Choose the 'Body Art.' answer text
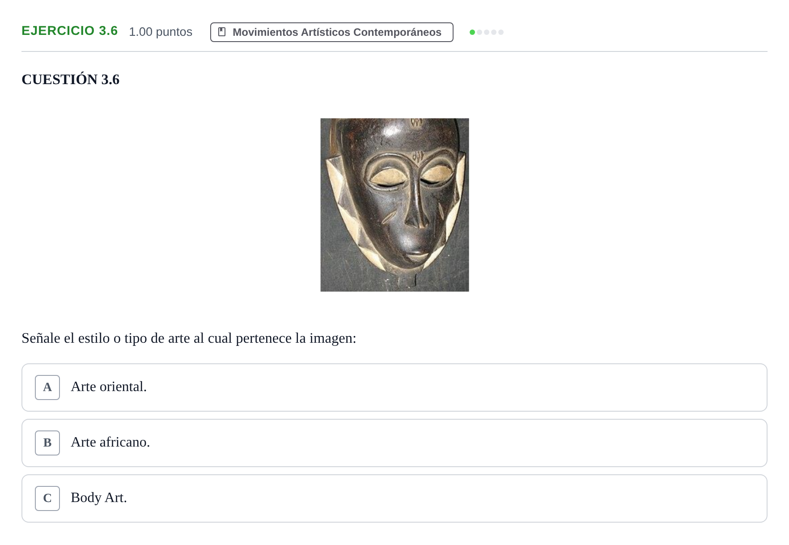The height and width of the screenshot is (545, 789). click(99, 498)
